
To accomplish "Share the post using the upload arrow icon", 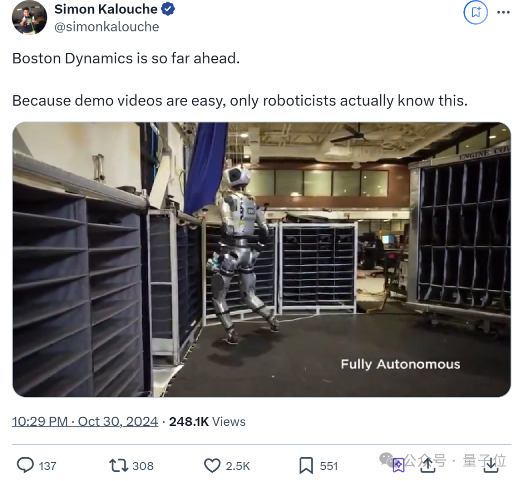I will [x=428, y=466].
